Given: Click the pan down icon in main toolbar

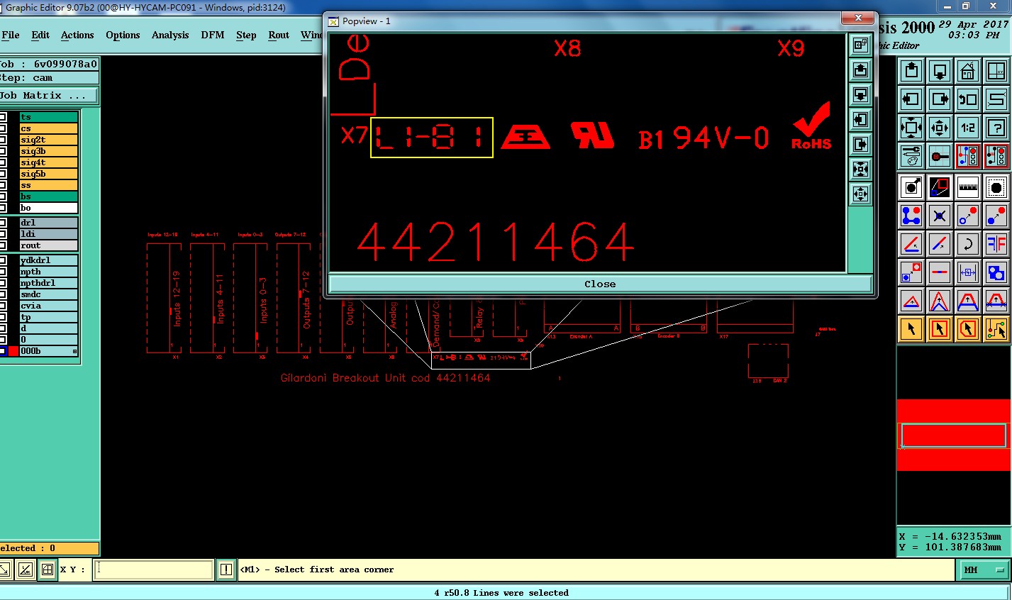Looking at the screenshot, I should coord(940,71).
